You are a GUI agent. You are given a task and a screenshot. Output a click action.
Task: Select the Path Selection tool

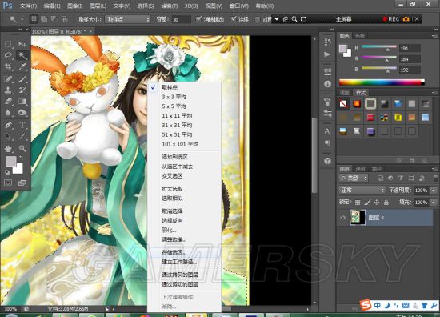click(x=8, y=136)
